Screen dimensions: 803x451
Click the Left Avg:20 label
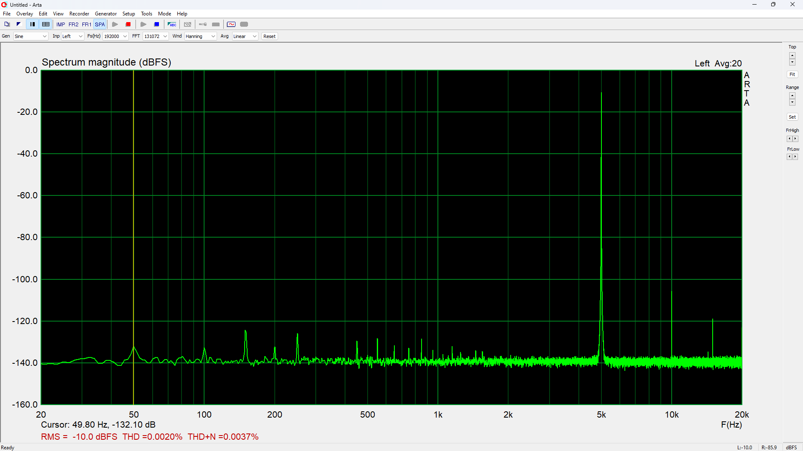pos(718,63)
